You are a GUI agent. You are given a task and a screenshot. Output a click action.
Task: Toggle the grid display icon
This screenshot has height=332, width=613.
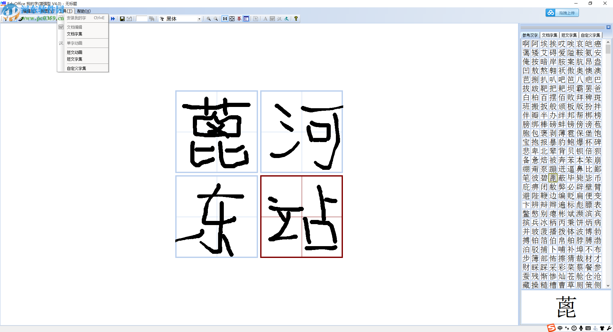click(x=232, y=19)
